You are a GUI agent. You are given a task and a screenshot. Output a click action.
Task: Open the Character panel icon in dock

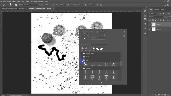pyautogui.click(x=145, y=33)
